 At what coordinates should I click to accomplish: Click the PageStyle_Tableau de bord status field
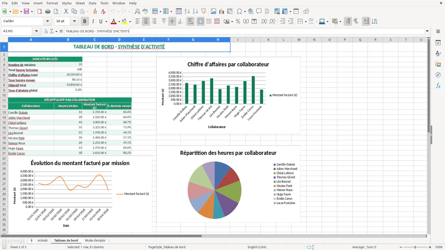167,247
